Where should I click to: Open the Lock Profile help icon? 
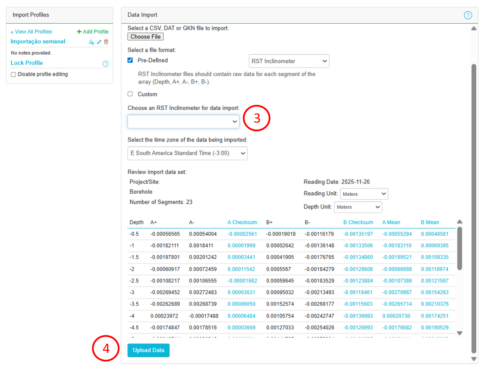[105, 64]
